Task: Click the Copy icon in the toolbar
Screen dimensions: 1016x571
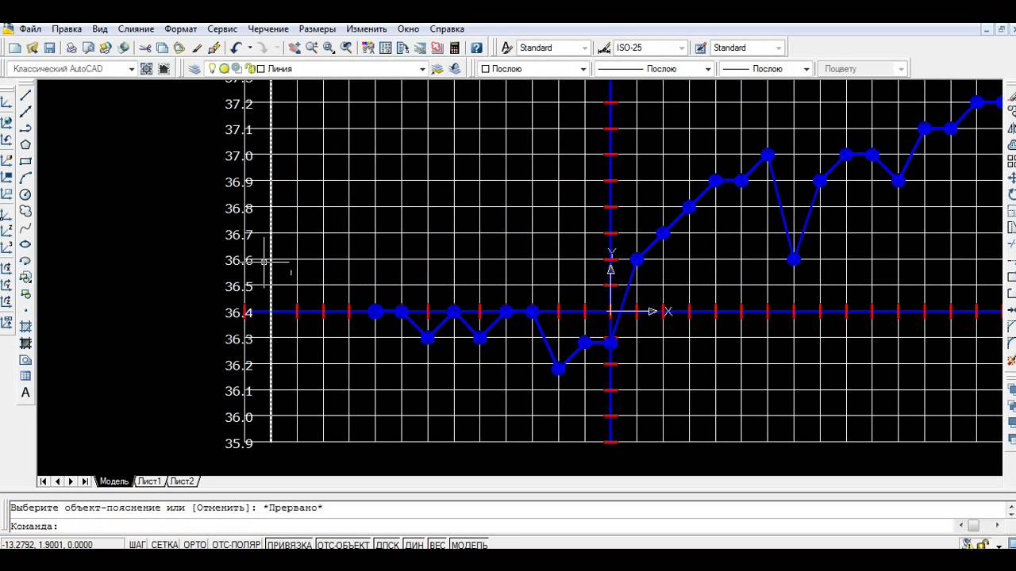Action: [162, 48]
